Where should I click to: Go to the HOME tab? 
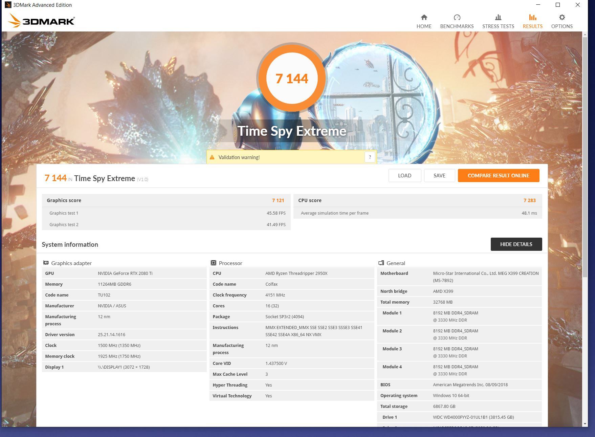[424, 21]
